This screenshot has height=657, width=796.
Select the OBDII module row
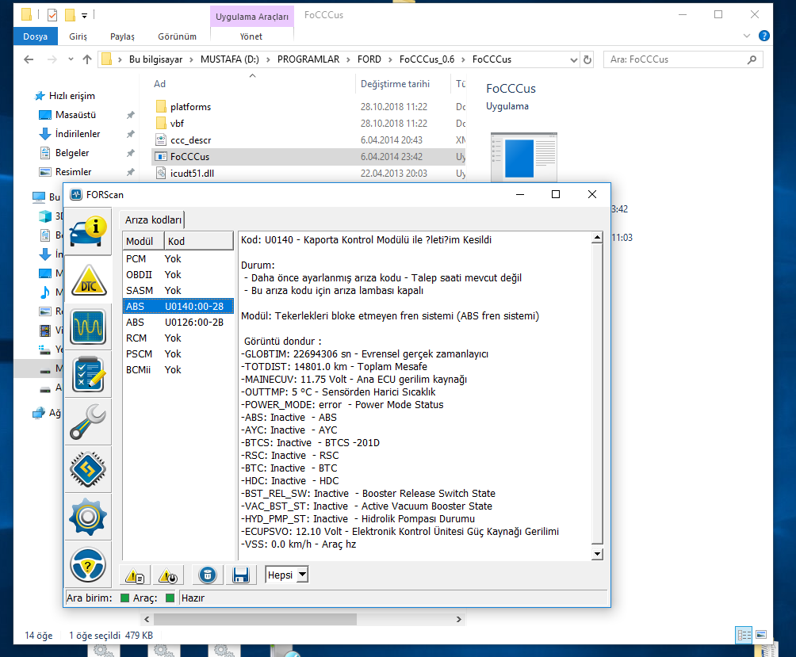(x=178, y=274)
